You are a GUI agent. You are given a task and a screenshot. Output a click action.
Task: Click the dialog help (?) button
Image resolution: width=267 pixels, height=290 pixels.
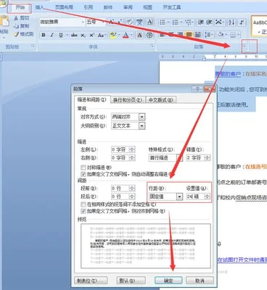[x=197, y=89]
